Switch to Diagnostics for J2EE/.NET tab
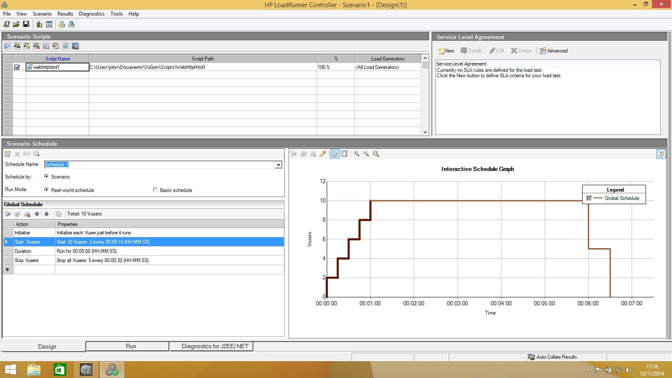Viewport: 672px width, 378px height. [211, 346]
